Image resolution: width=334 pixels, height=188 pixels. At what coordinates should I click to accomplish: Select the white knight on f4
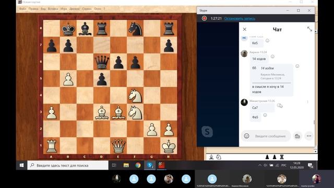tap(135, 96)
